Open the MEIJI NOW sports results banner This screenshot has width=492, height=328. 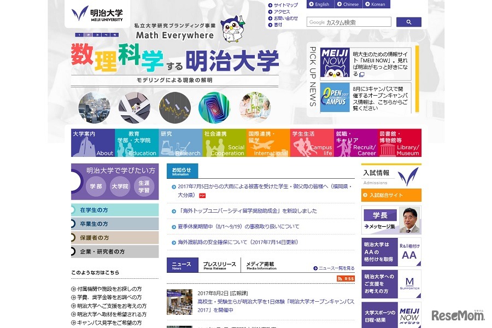391,315
